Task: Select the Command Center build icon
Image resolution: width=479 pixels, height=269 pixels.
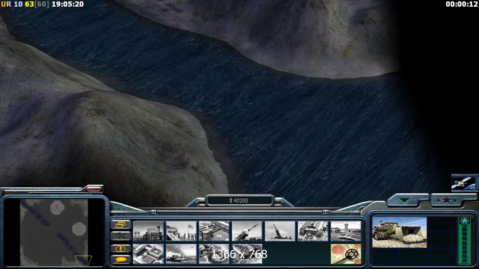Action: point(247,254)
